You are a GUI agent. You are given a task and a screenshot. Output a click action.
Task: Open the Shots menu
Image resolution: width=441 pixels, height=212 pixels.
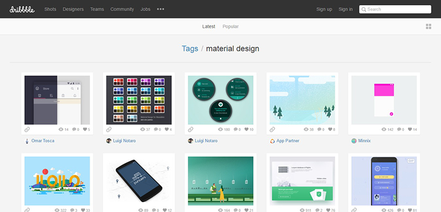50,9
